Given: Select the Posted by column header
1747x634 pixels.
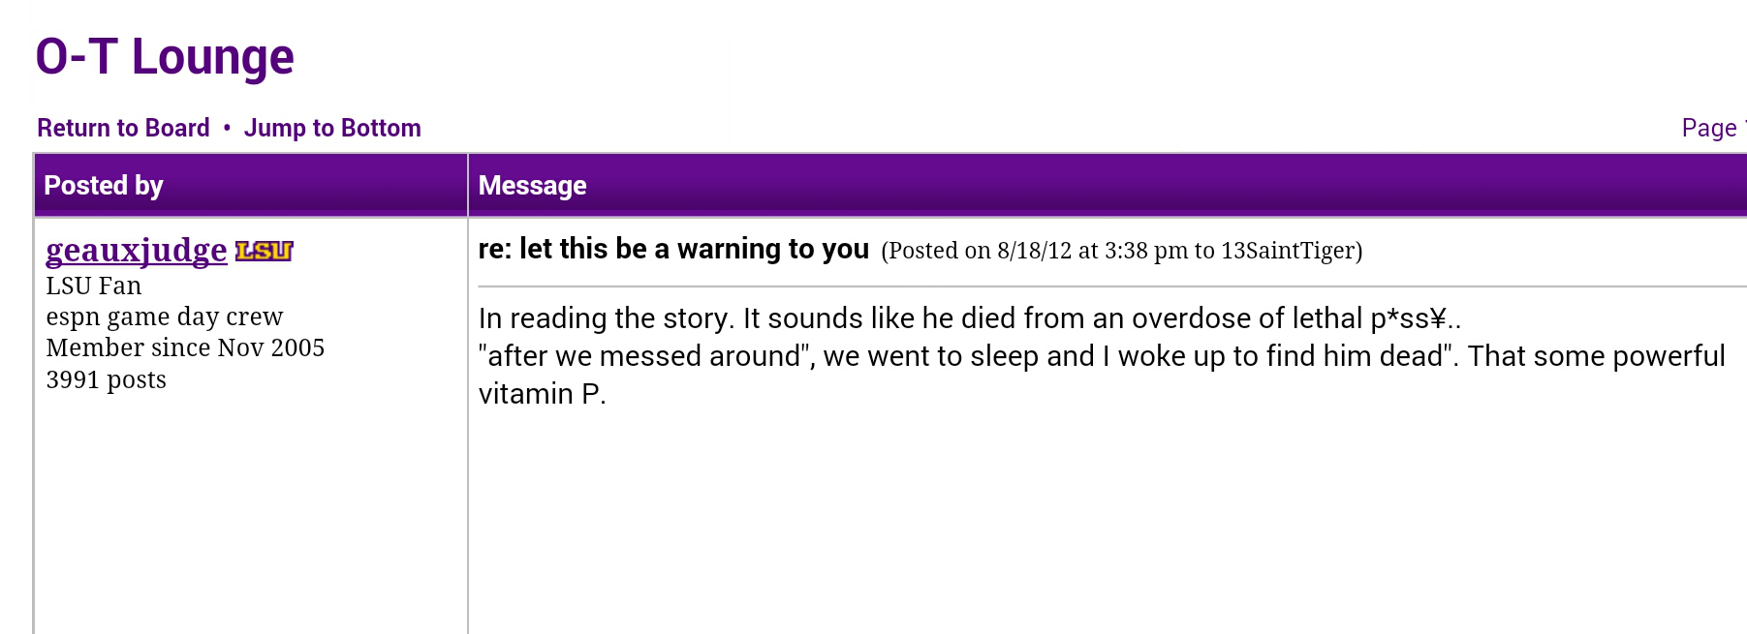Looking at the screenshot, I should click(x=104, y=185).
